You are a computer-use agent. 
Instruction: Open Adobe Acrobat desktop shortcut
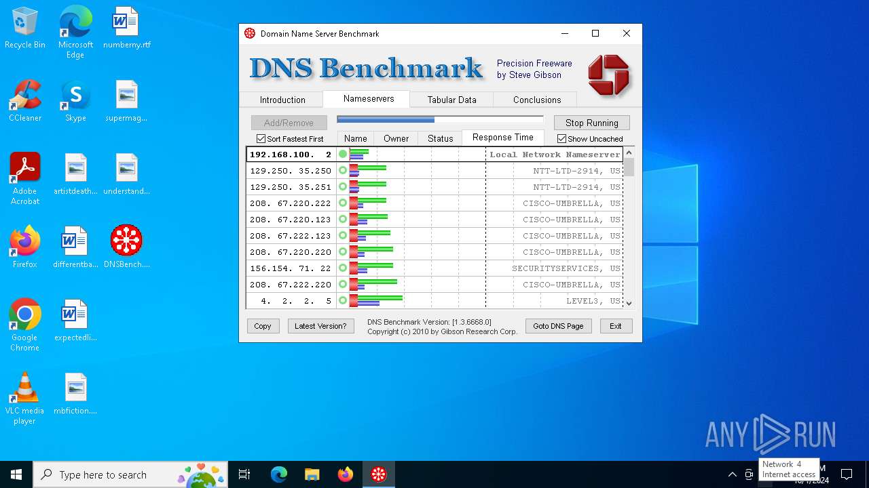(x=25, y=179)
